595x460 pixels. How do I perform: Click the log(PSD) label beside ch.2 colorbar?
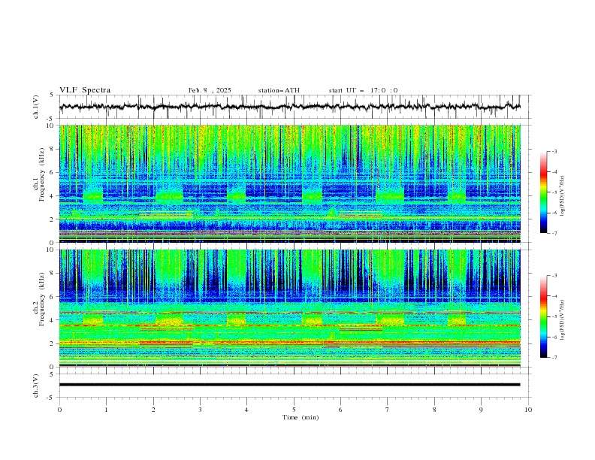click(x=562, y=319)
